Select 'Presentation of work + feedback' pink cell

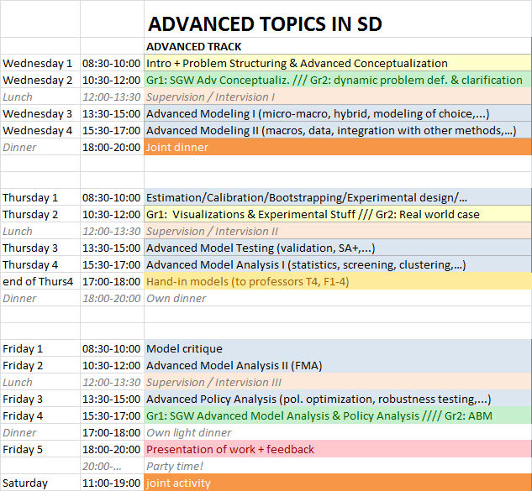click(x=338, y=449)
